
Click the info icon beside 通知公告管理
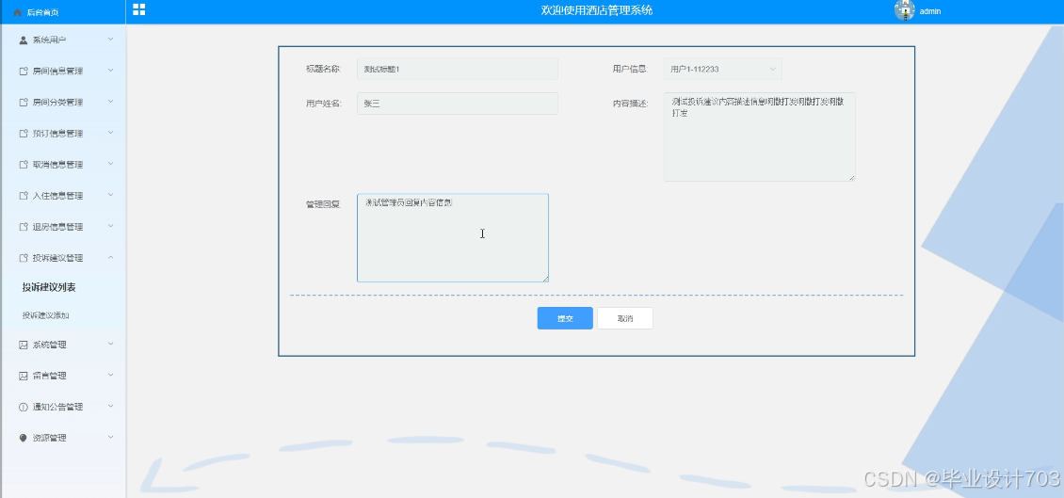point(24,407)
